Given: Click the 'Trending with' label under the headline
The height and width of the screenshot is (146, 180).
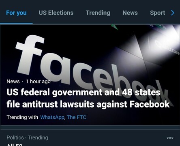Looking at the screenshot, I should pos(22,117).
